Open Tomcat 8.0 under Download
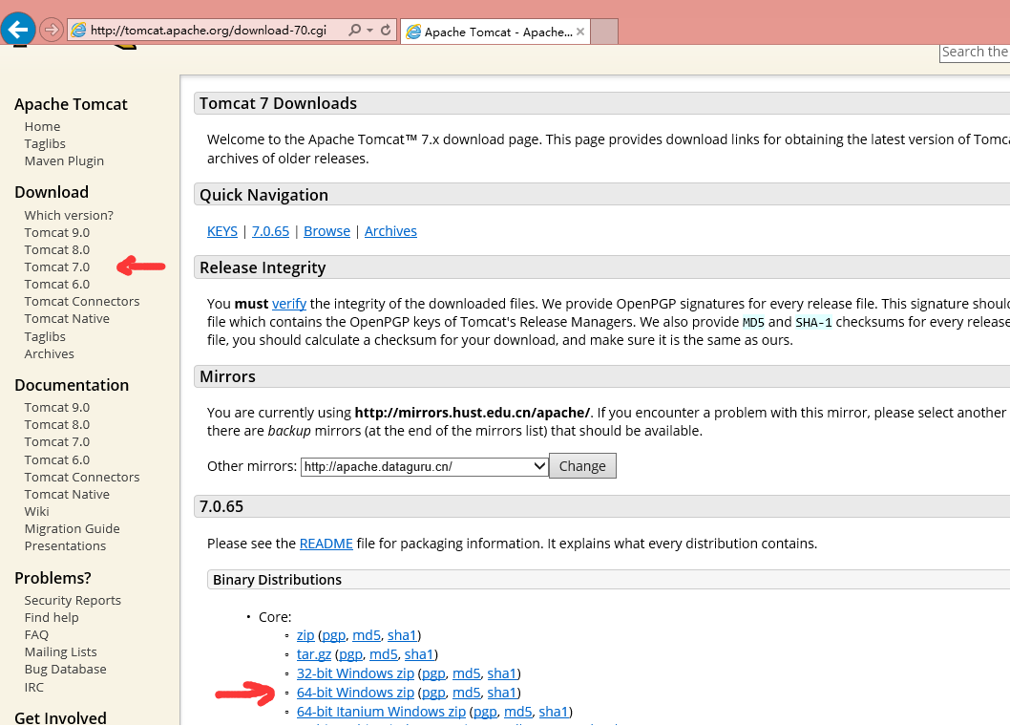The height and width of the screenshot is (726, 1010). [x=57, y=250]
